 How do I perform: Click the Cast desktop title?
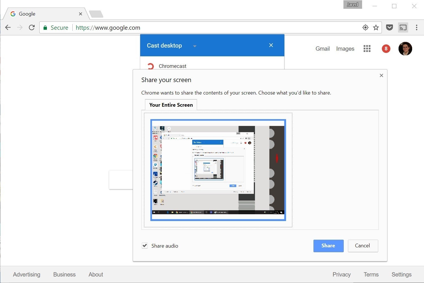164,46
